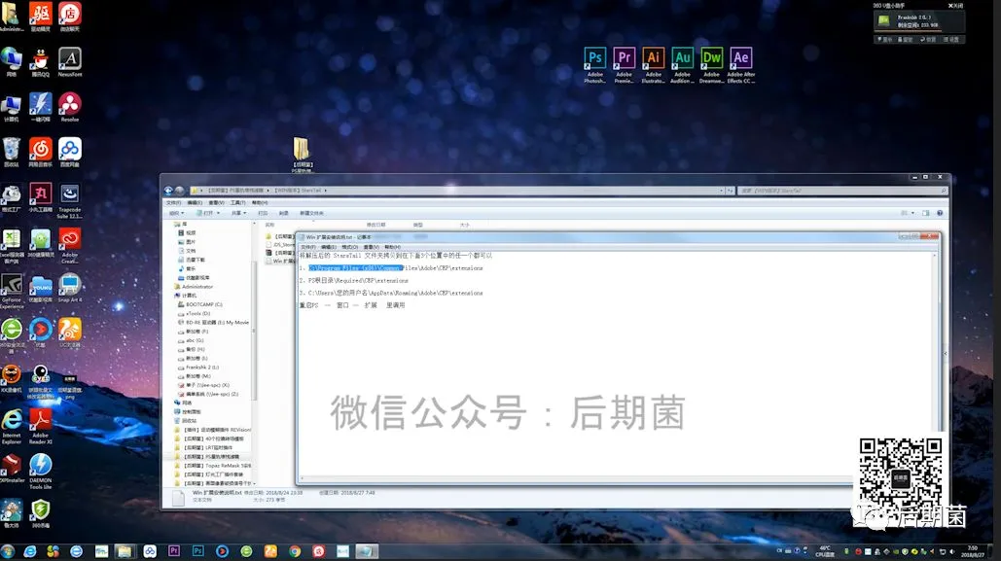Open the Adobe Creative Cloud desktop shortcut
Viewport: 1001px width, 561px height.
pyautogui.click(x=70, y=246)
